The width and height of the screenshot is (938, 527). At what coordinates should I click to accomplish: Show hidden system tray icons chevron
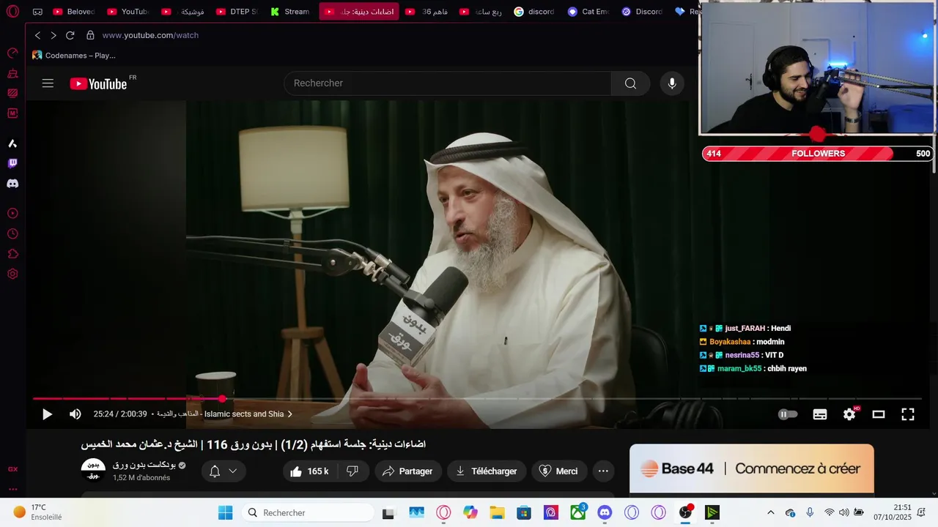click(x=770, y=512)
